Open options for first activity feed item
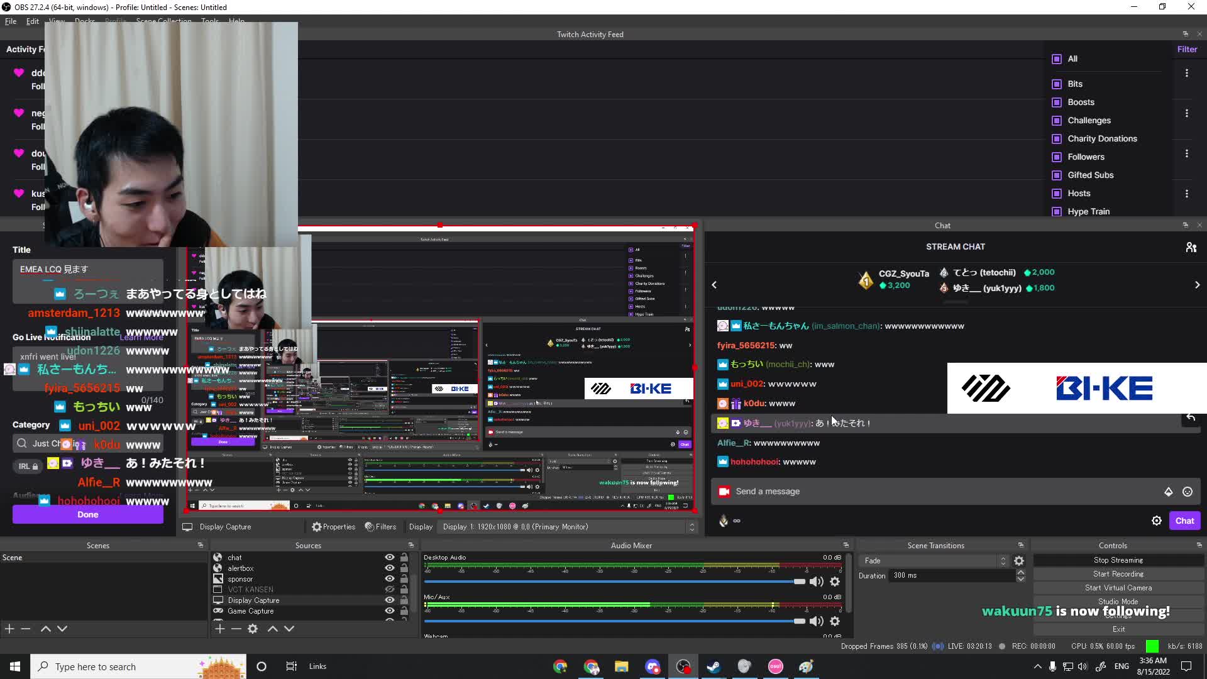Viewport: 1207px width, 679px height. pos(1187,73)
